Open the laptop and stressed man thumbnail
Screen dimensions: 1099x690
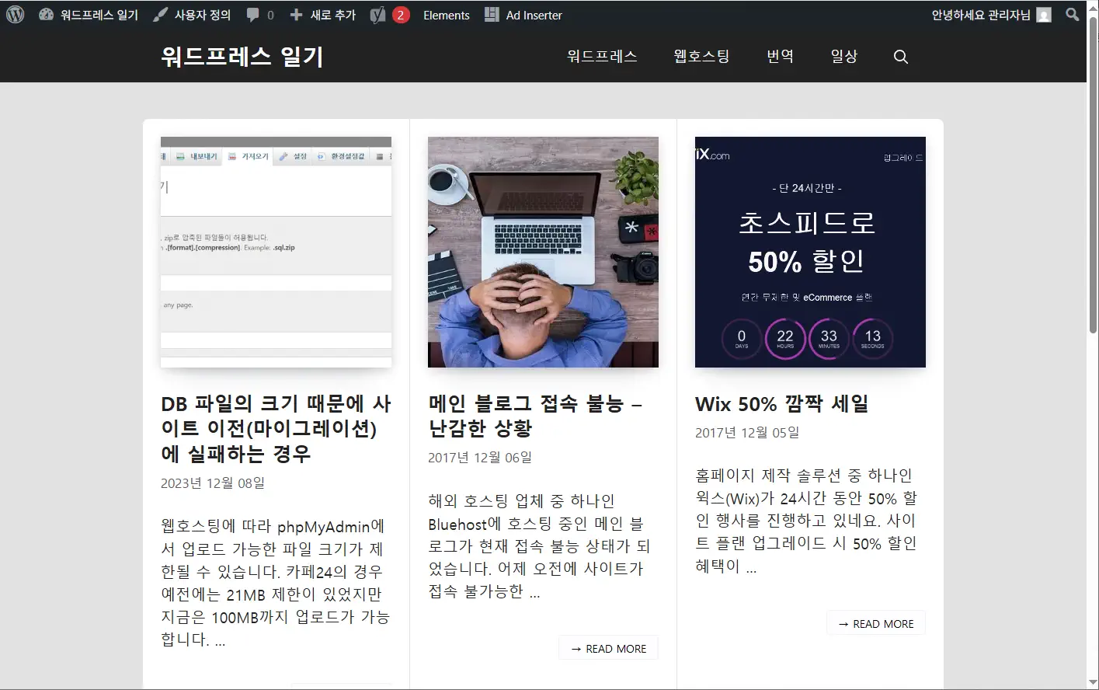pos(543,252)
